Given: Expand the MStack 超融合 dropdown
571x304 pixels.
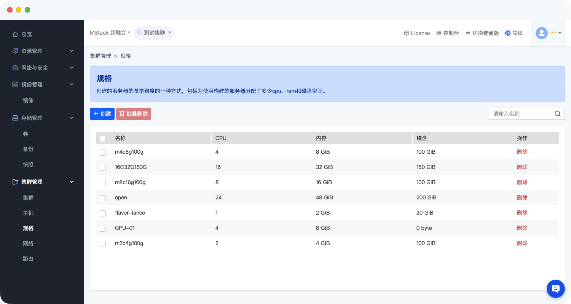Looking at the screenshot, I should [110, 33].
